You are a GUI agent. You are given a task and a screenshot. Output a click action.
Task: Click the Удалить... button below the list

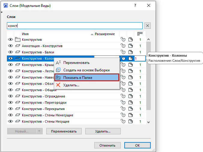(x=103, y=131)
